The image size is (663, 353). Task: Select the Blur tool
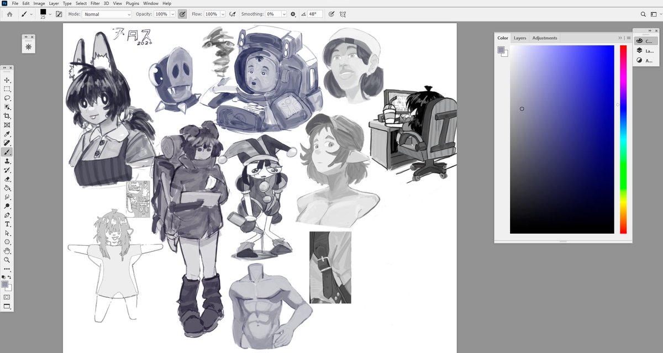(7, 197)
